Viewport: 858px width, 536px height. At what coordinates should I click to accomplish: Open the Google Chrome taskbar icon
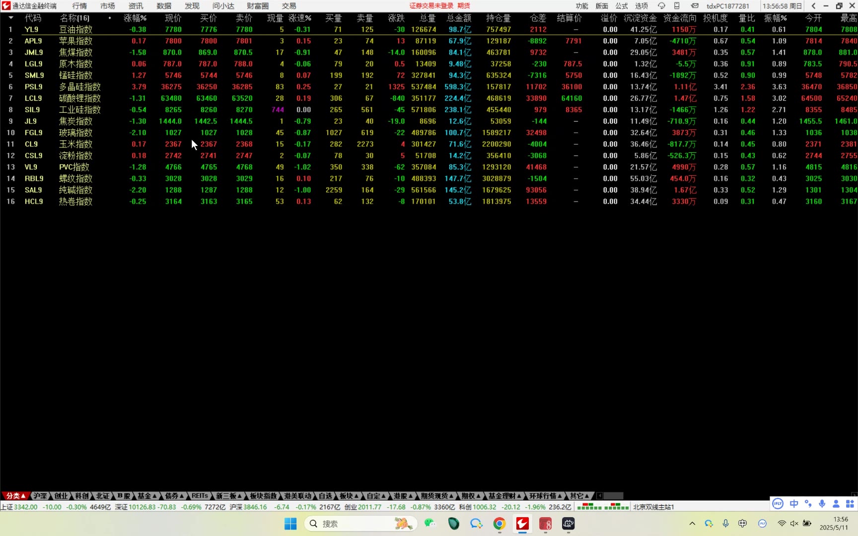point(500,524)
